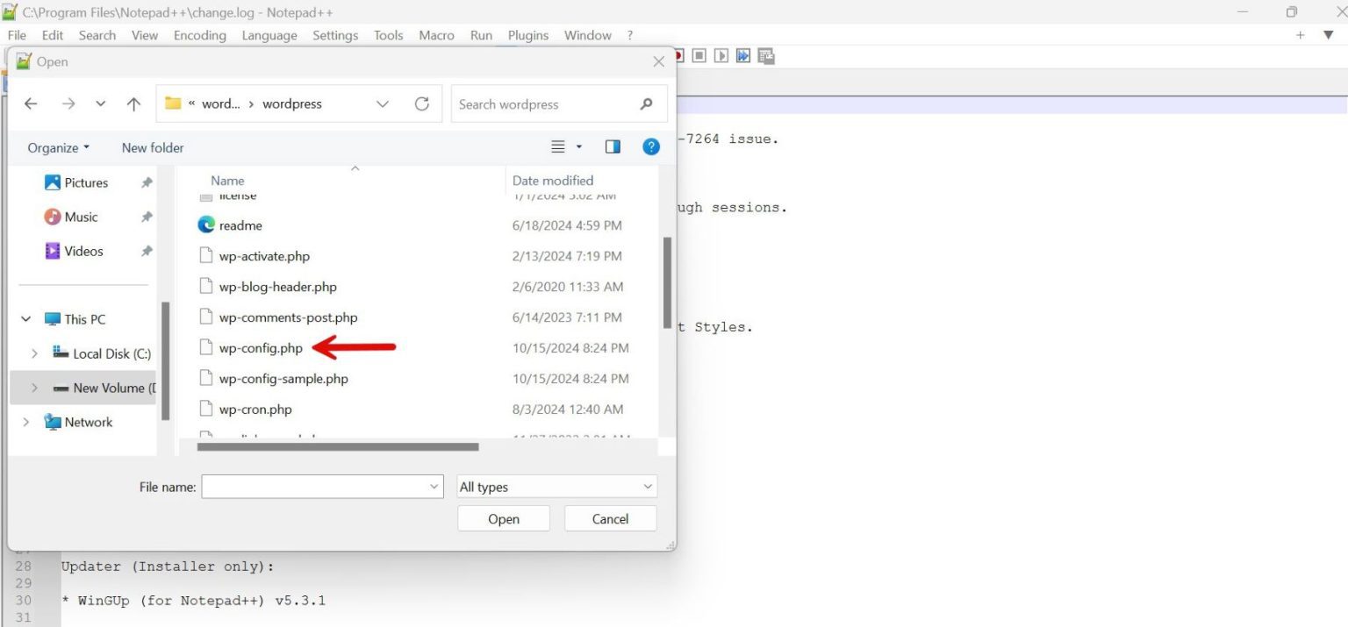
Task: Run the macro multiple times
Action: point(743,55)
